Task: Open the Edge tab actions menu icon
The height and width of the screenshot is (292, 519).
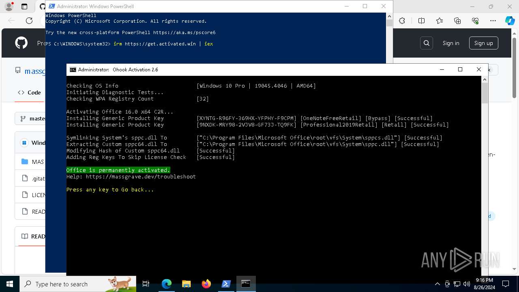Action: pos(24,6)
